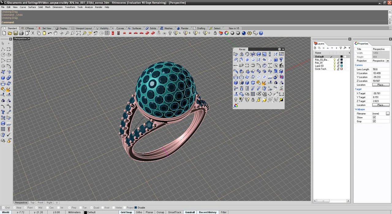Cut selection with the scissors icon
Screen dimensions: 392x214
click(x=33, y=33)
